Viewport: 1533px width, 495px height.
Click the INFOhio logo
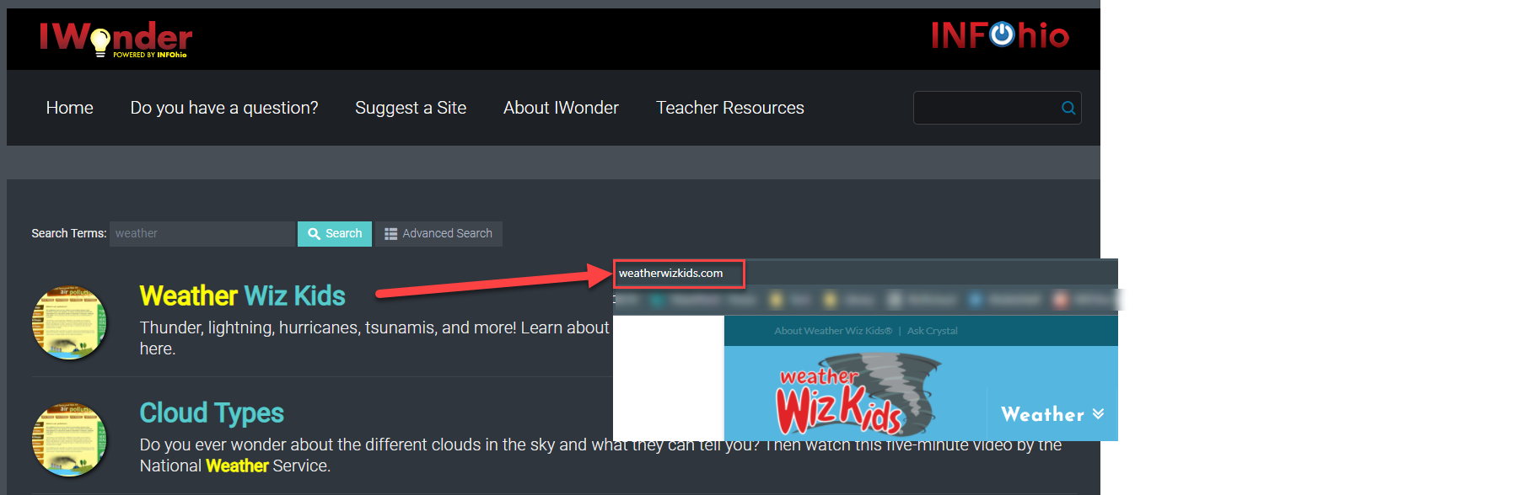coord(1000,35)
